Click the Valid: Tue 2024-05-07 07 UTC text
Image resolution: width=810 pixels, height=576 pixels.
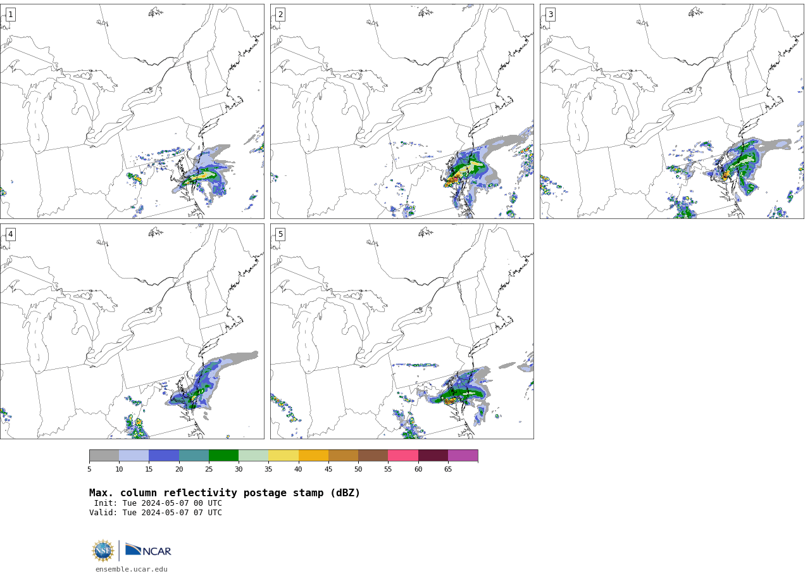click(156, 513)
